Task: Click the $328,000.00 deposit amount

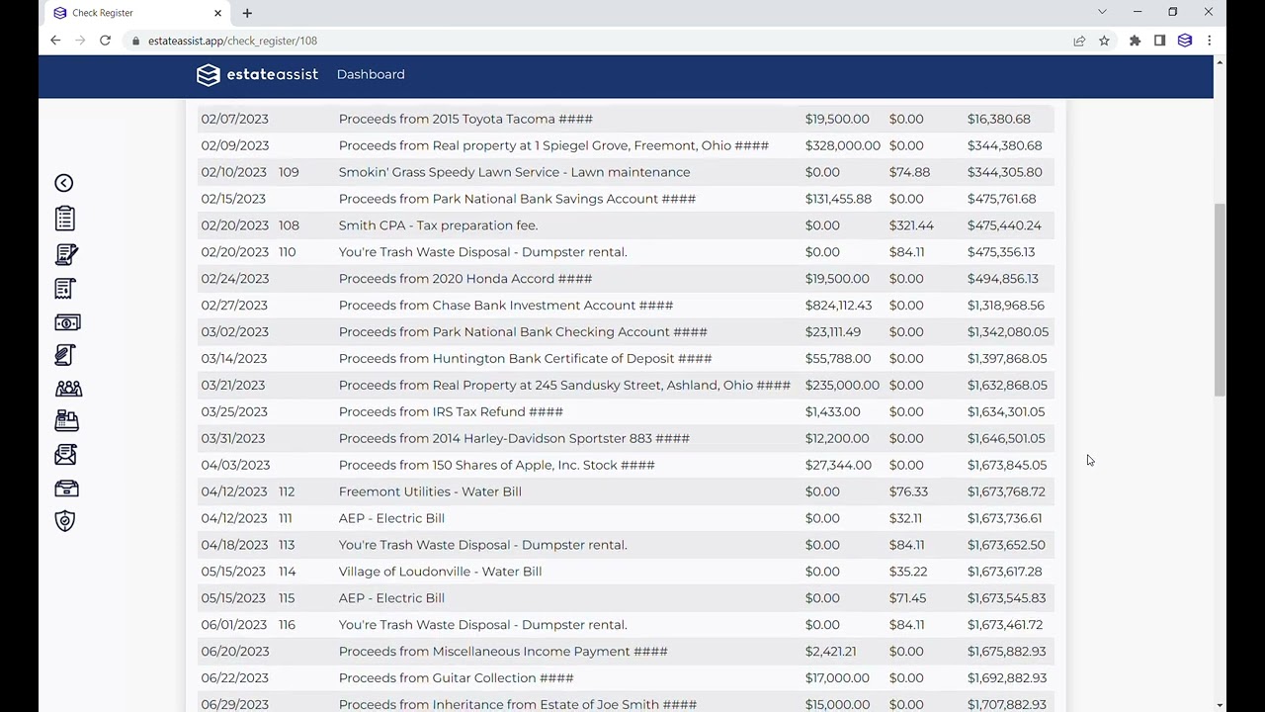Action: tap(842, 145)
